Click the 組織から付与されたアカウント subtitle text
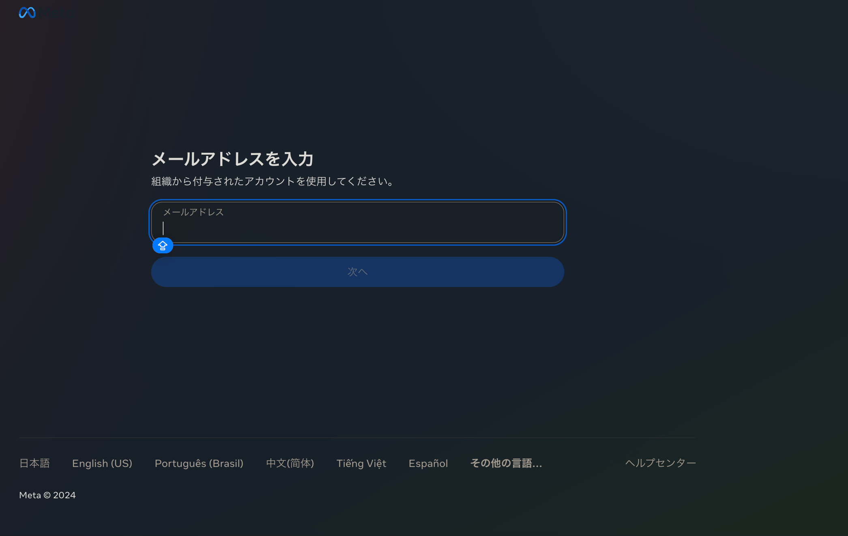 tap(273, 181)
